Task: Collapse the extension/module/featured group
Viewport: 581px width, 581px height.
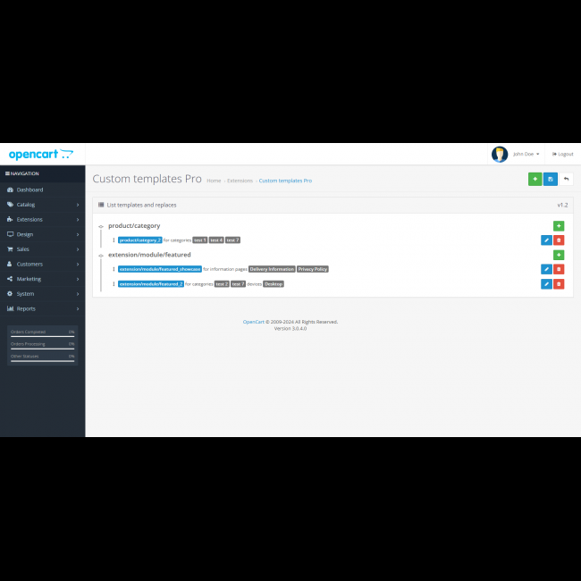Action: point(101,255)
